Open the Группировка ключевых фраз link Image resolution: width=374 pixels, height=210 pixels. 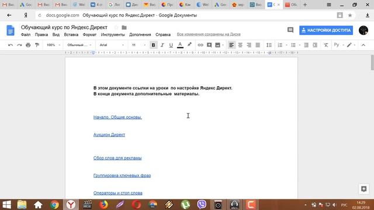122,176
